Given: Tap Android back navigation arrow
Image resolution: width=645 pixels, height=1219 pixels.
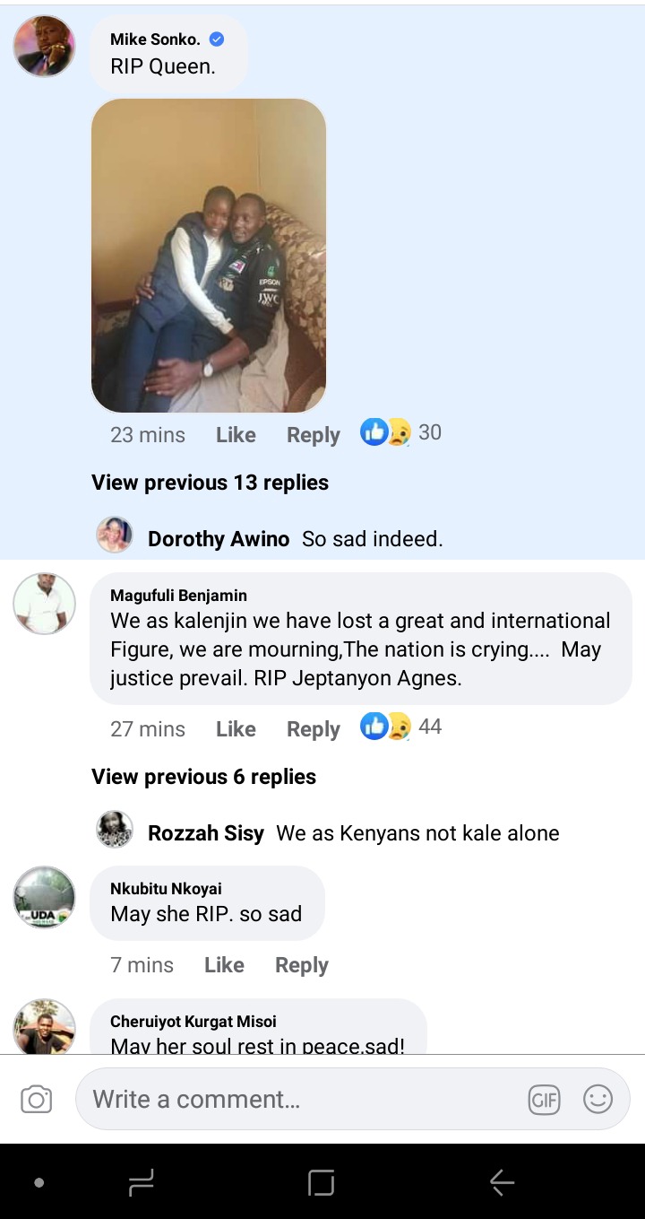Looking at the screenshot, I should tap(502, 1183).
